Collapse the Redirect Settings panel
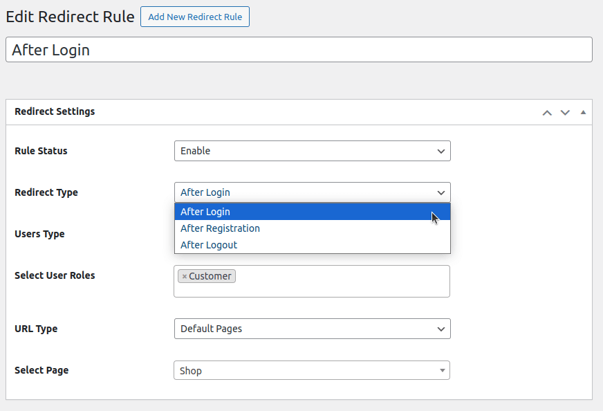Viewport: 603px width, 411px height. click(583, 112)
